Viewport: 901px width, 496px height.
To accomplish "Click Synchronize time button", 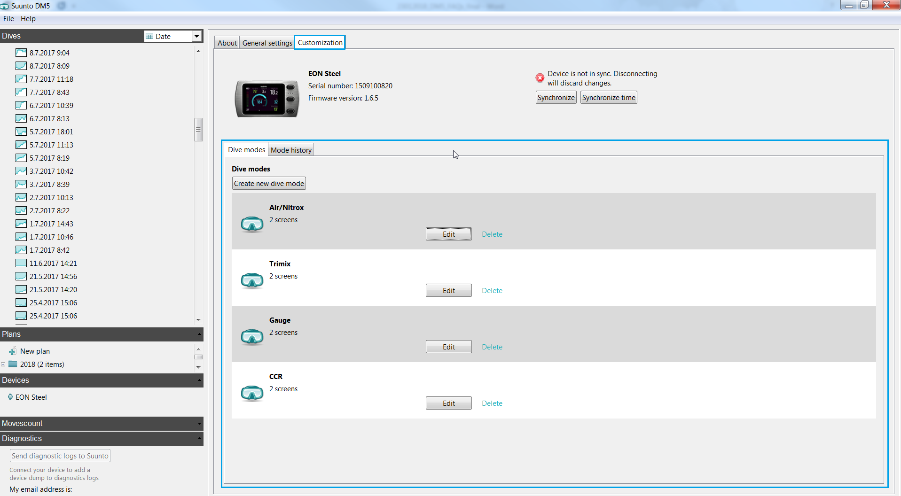I will (x=609, y=97).
